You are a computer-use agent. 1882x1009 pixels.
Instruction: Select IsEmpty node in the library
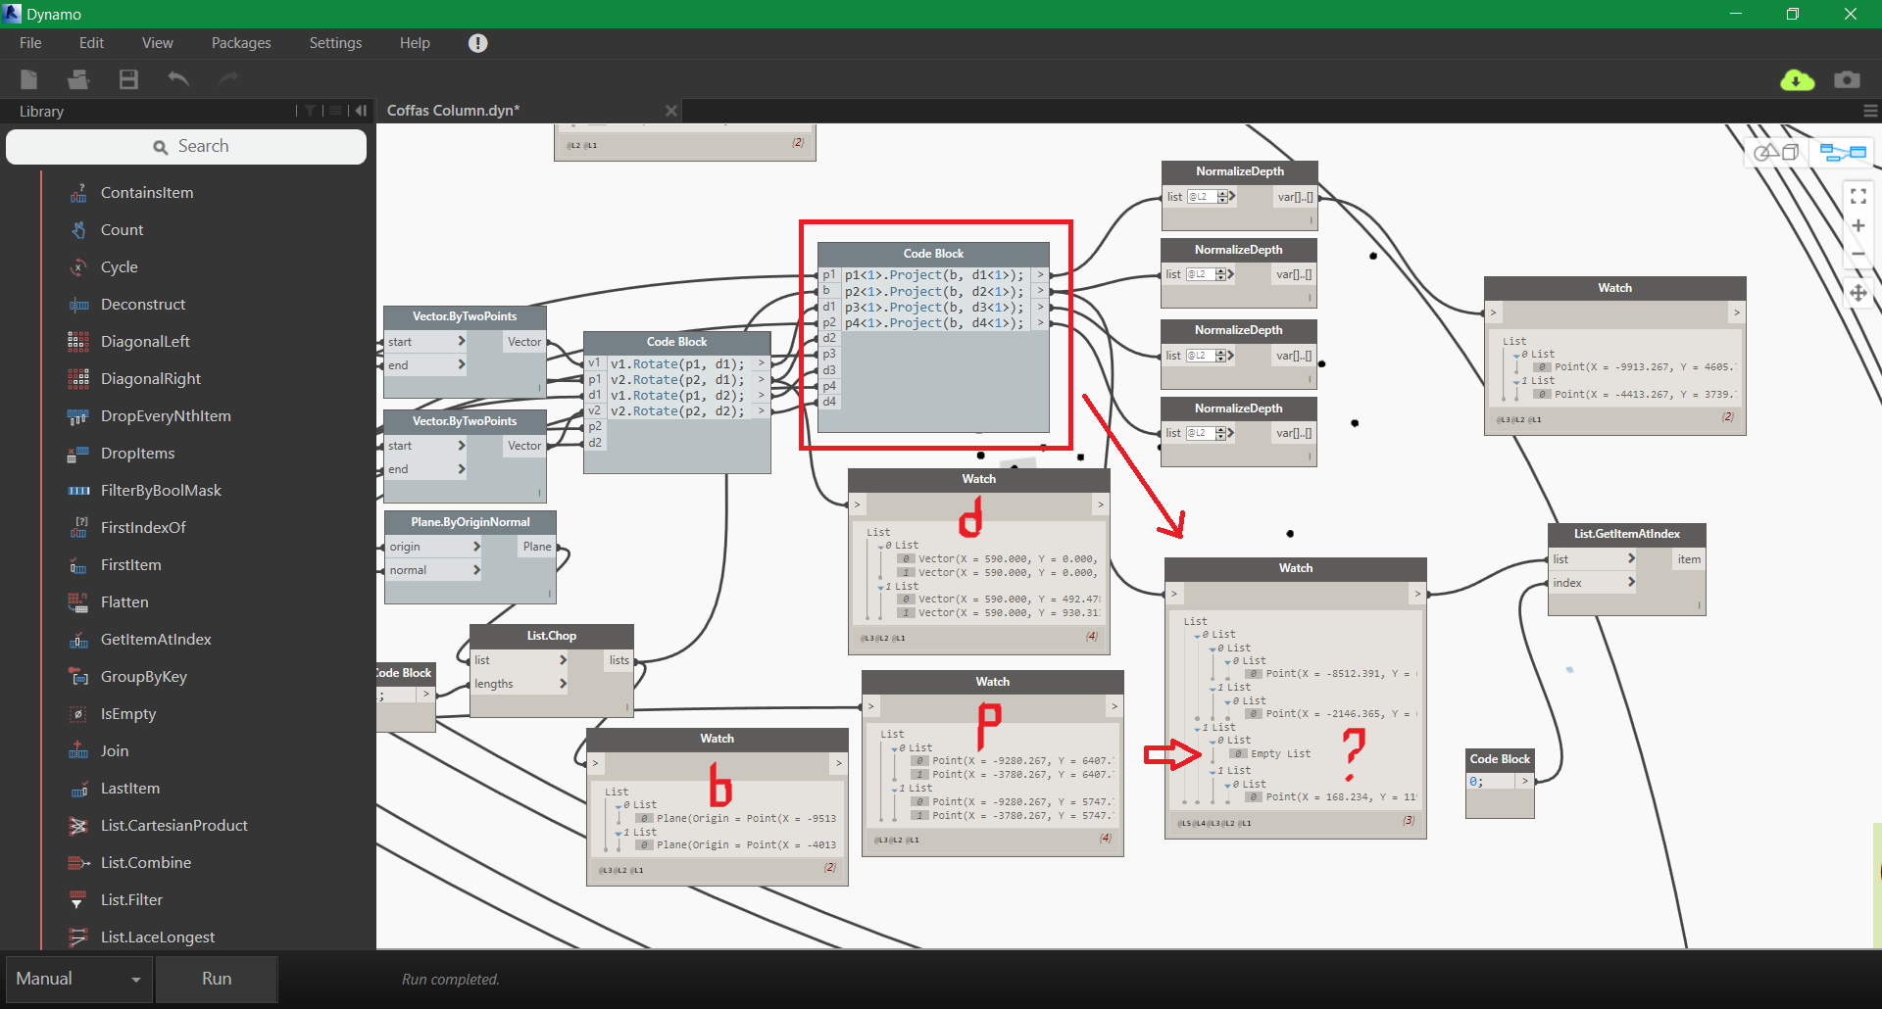click(127, 714)
